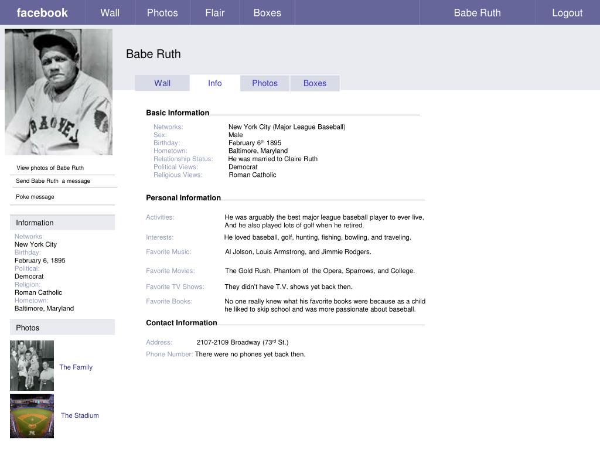Click Roman Catholic in Basic Information
This screenshot has width=600, height=450.
click(x=253, y=175)
